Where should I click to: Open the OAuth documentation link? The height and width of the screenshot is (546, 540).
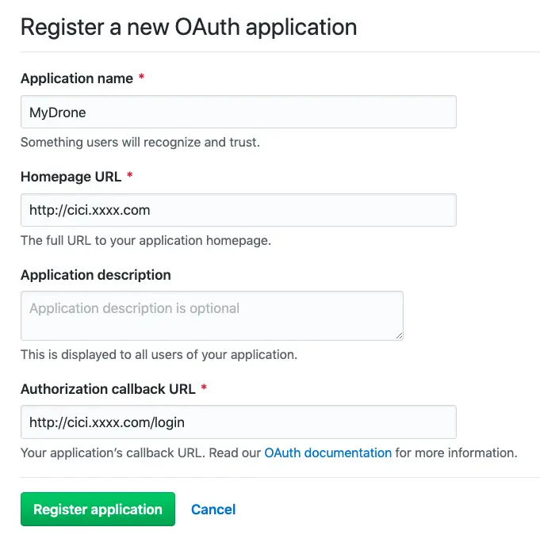coord(327,453)
